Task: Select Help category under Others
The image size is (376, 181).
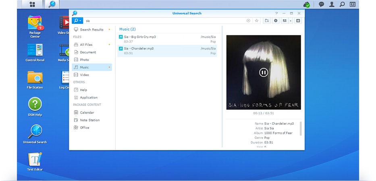Action: point(92,90)
